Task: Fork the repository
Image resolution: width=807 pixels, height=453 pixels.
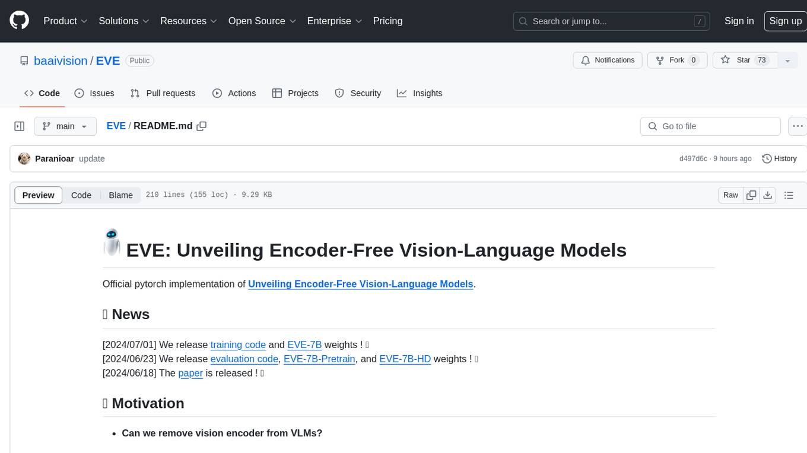Action: (x=676, y=60)
